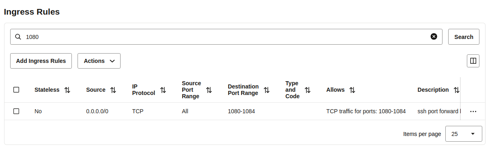Click the 'No' stateless cell
The width and height of the screenshot is (490, 151).
(38, 111)
